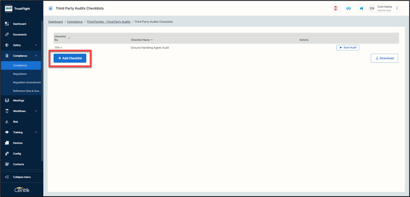Open the Devices icon in sidebar
Viewport: 410px width, 197px height.
coord(7,143)
